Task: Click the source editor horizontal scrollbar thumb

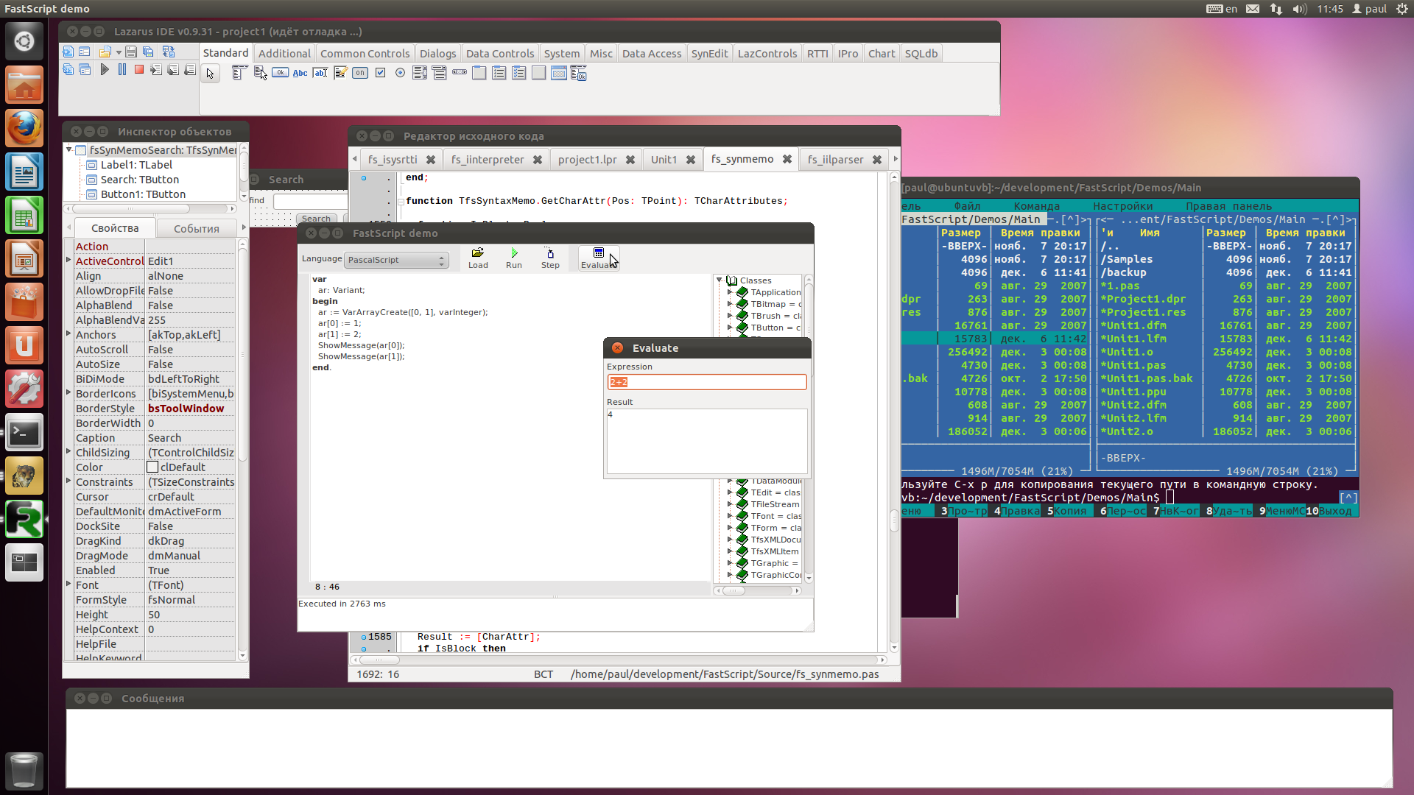Action: coord(379,660)
